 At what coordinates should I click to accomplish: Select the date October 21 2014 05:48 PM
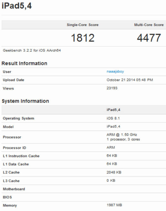130,80
